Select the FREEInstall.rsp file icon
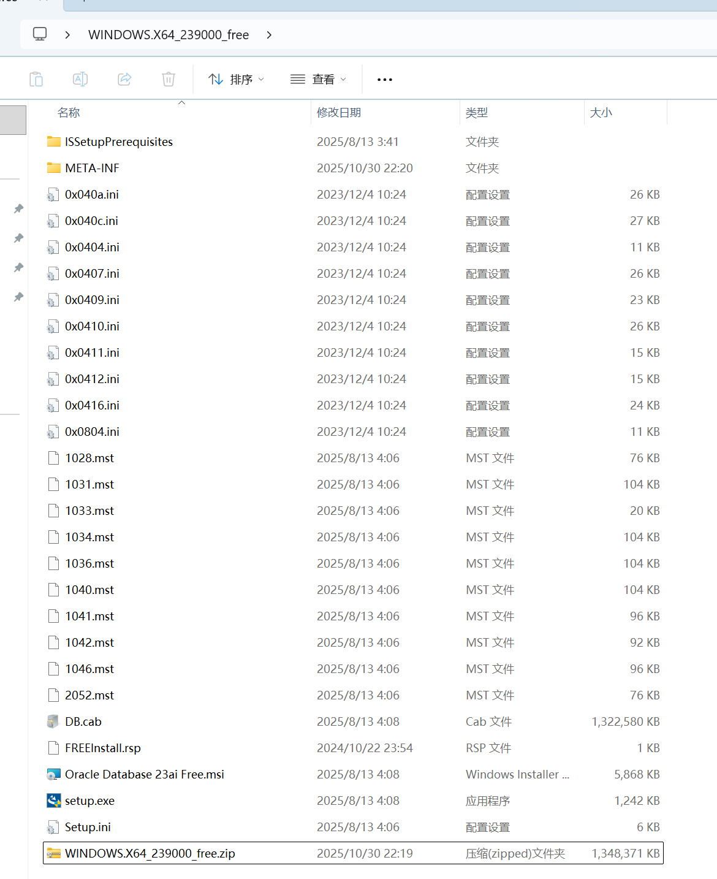 coord(54,748)
